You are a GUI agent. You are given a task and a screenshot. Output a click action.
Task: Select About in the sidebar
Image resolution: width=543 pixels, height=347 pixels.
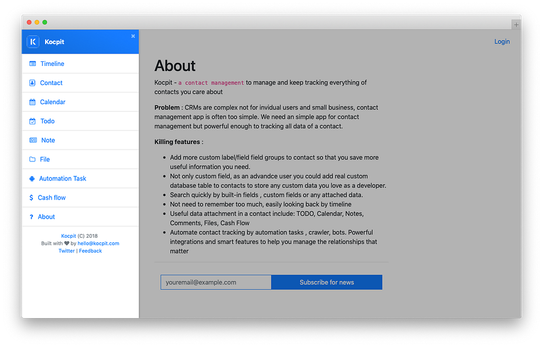pyautogui.click(x=80, y=217)
